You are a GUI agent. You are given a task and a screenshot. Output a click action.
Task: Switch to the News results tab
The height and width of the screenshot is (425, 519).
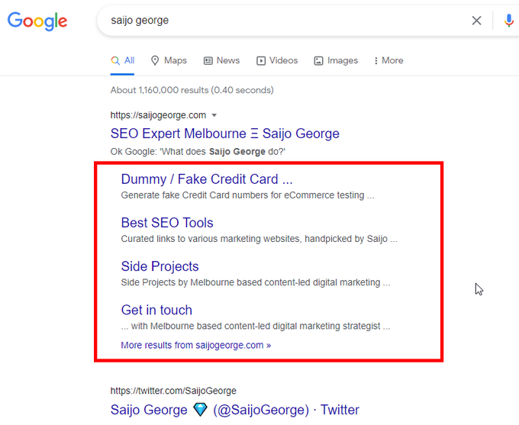[221, 60]
